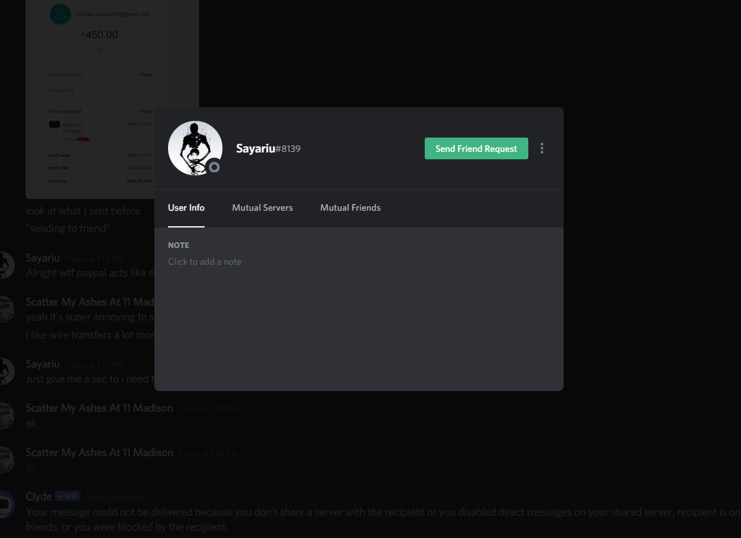
Task: Click the NOTE section heading
Action: click(179, 245)
